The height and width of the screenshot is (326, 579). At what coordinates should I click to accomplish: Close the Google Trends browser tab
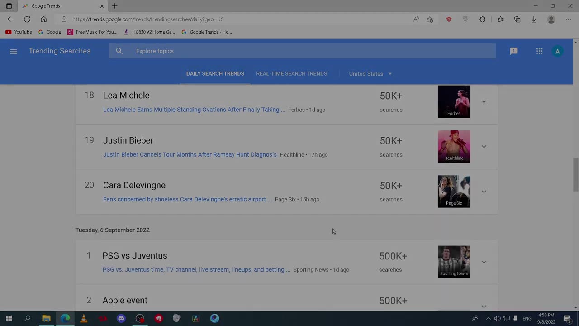pyautogui.click(x=102, y=6)
